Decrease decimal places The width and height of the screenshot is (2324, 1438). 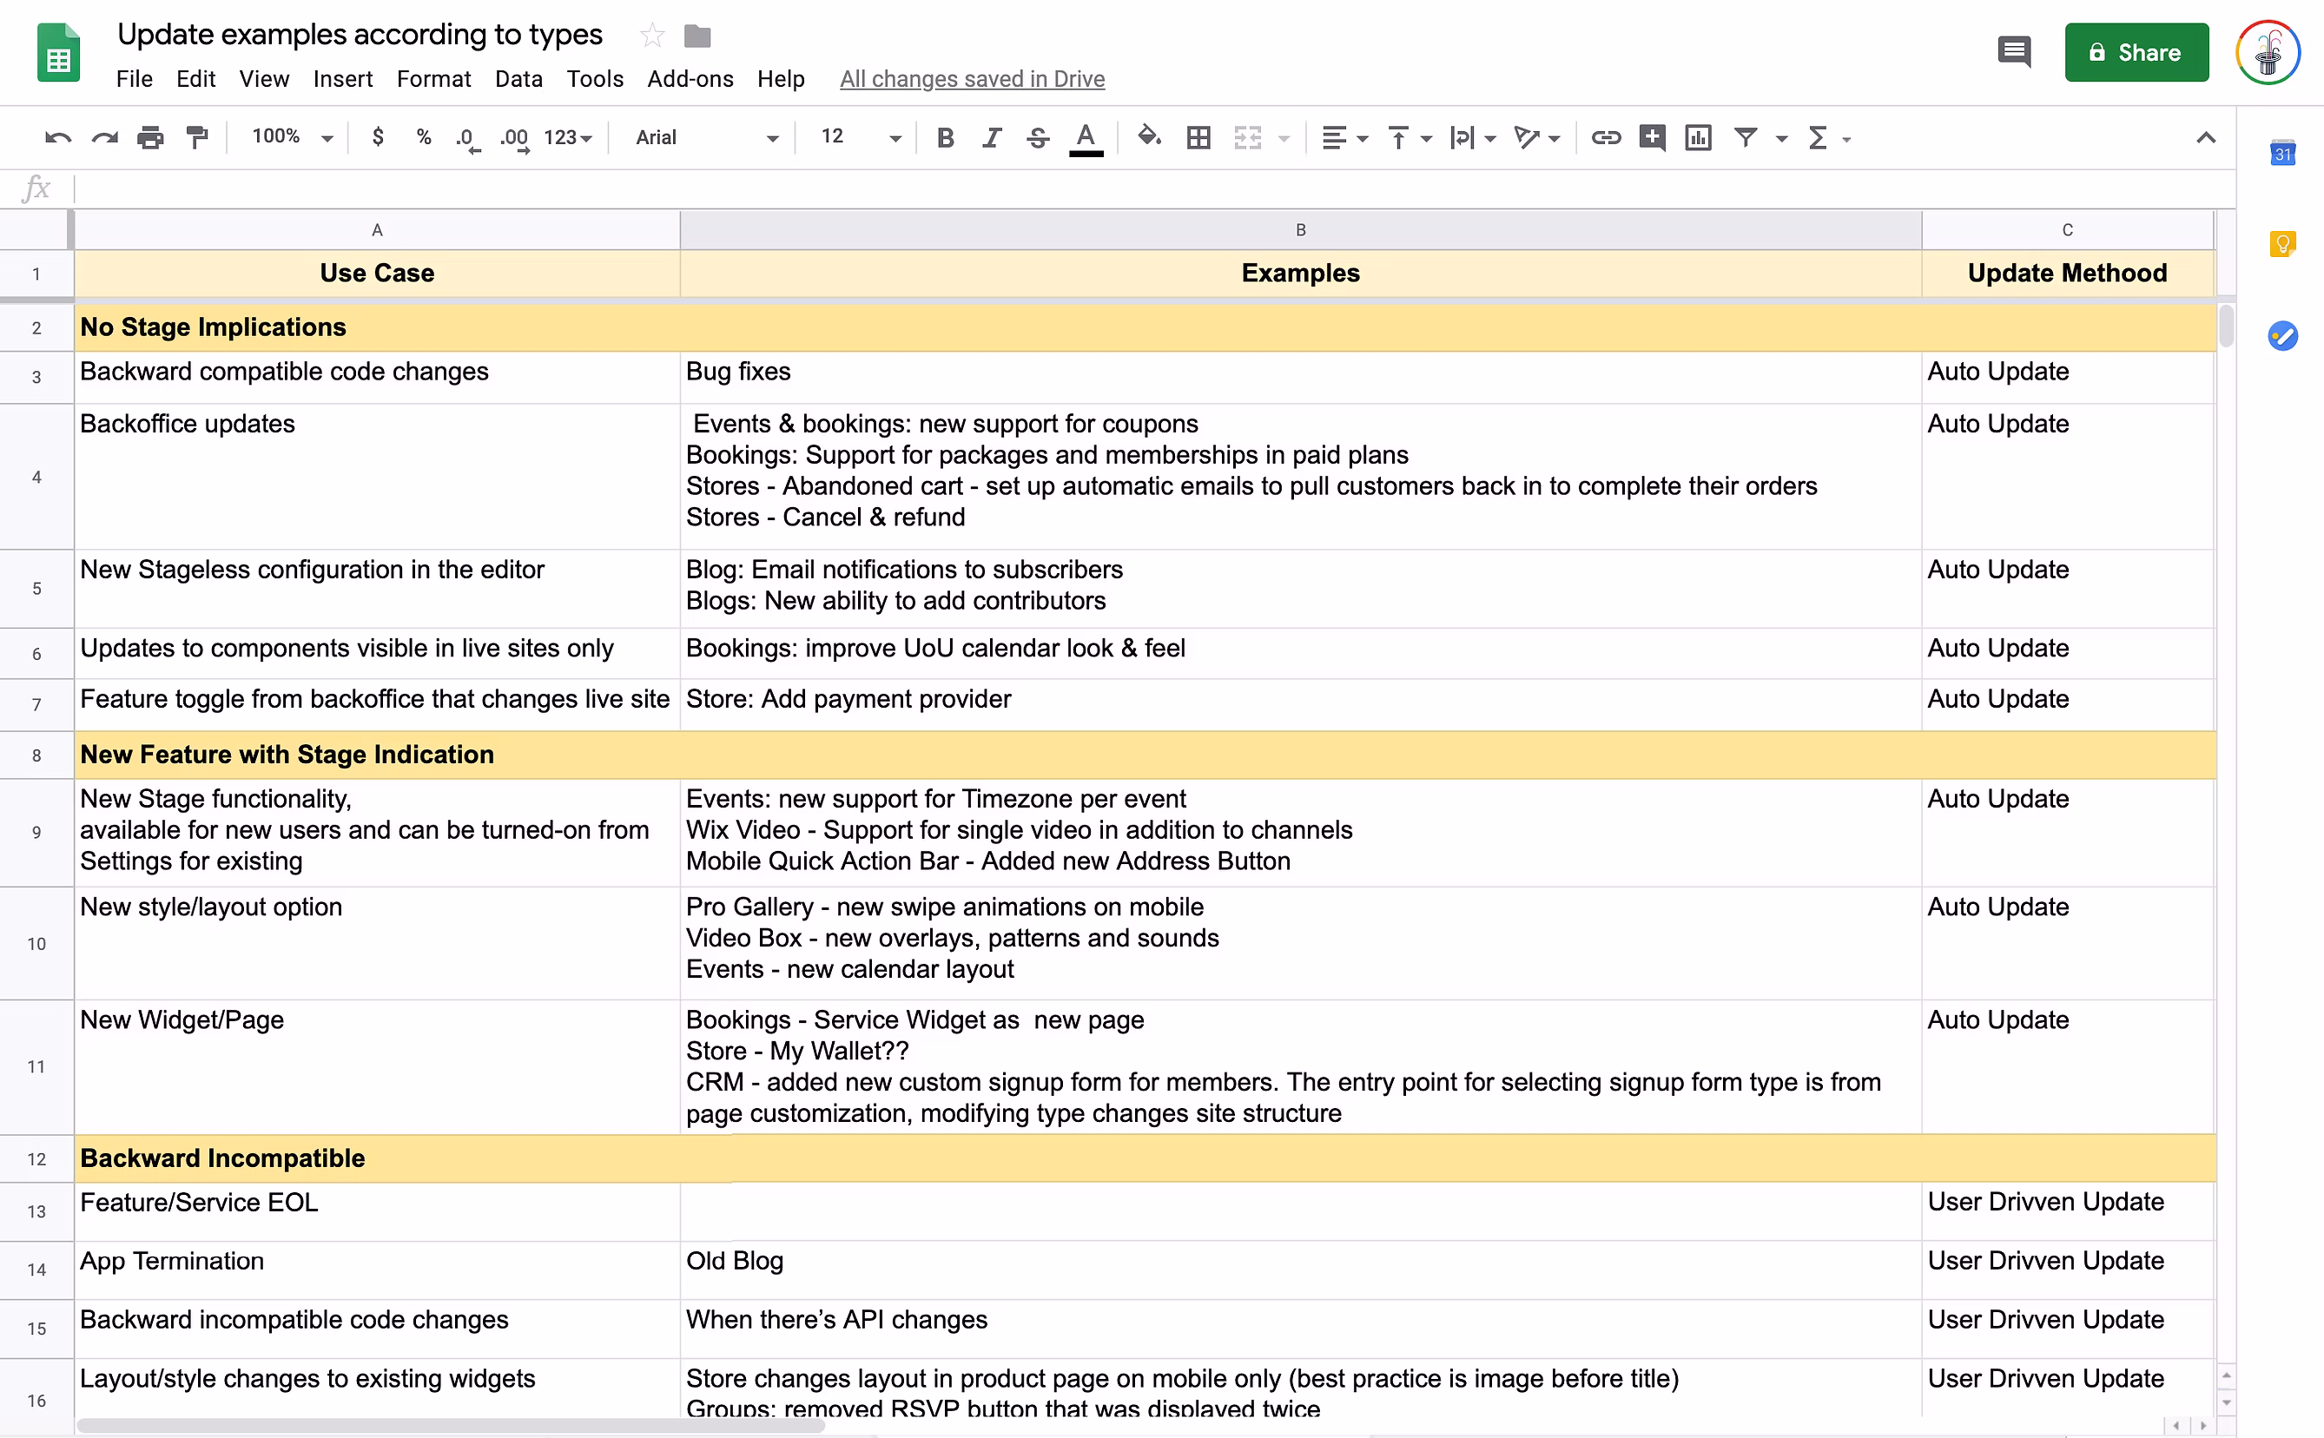(x=468, y=139)
